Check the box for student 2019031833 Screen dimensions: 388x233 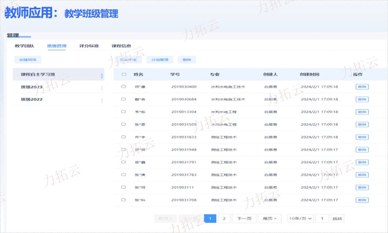tap(123, 137)
